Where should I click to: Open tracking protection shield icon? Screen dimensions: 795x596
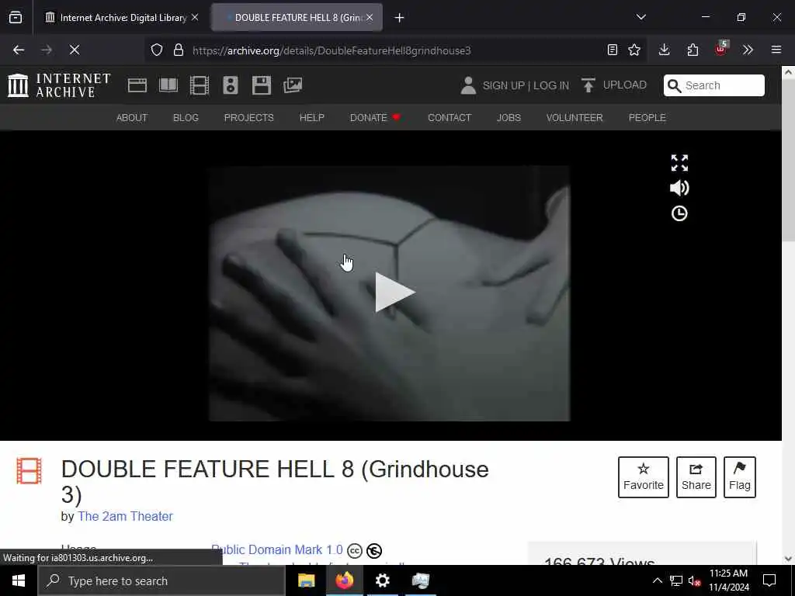[x=157, y=50]
